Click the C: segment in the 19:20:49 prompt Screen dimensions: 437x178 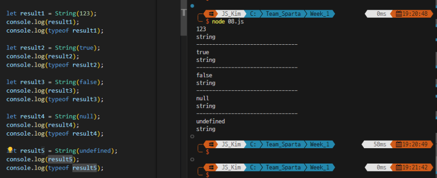coord(253,144)
